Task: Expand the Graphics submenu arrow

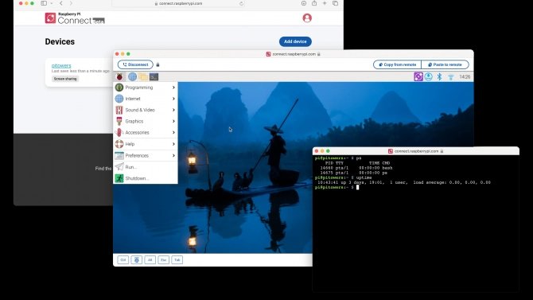Action: (x=173, y=121)
